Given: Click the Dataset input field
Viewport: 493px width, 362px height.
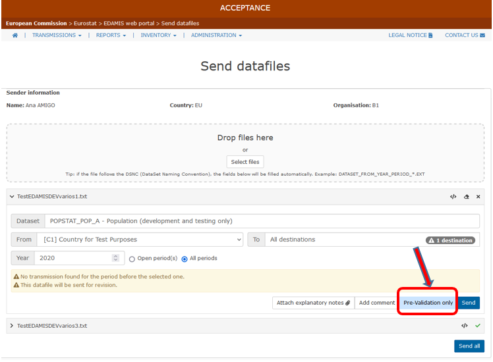Looking at the screenshot, I should click(x=262, y=221).
